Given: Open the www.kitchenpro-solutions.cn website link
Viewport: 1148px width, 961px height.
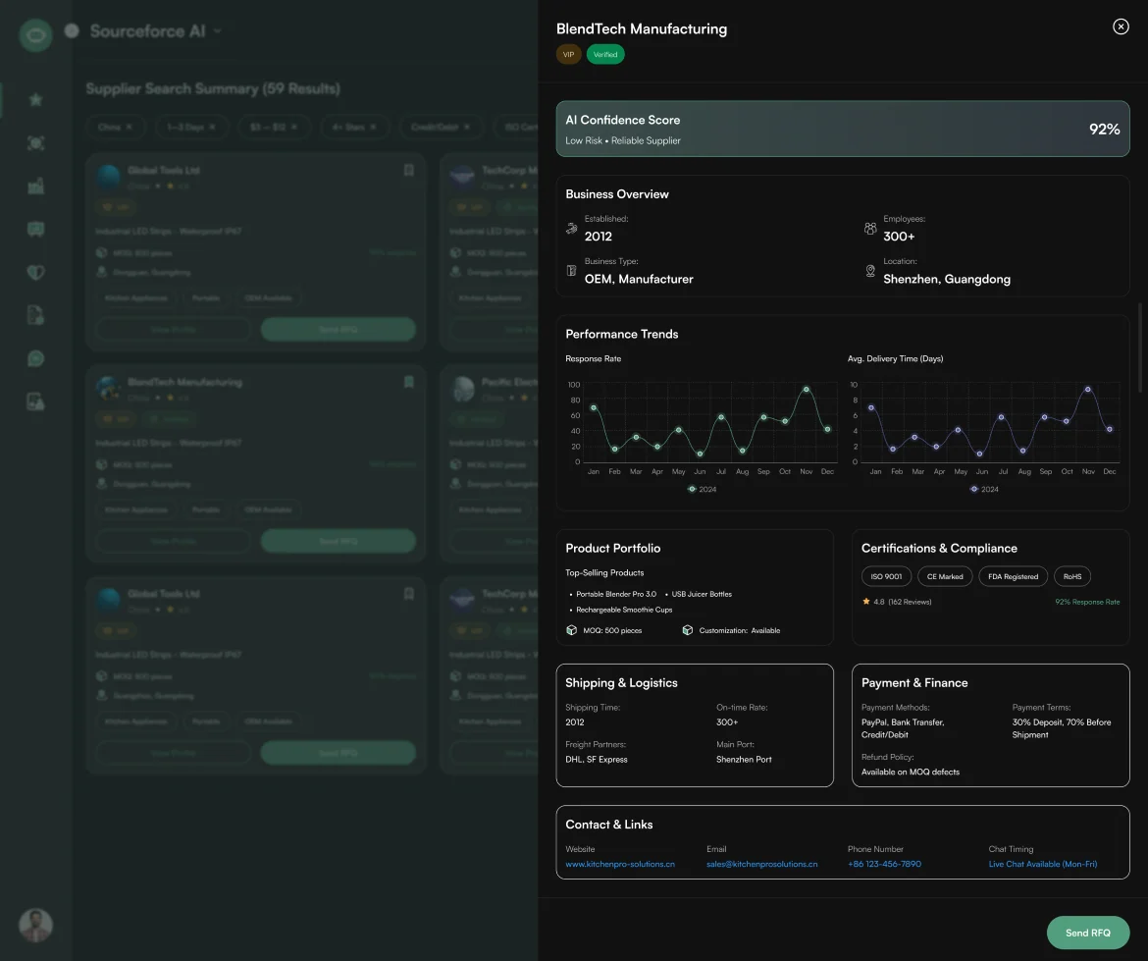Looking at the screenshot, I should coord(619,865).
